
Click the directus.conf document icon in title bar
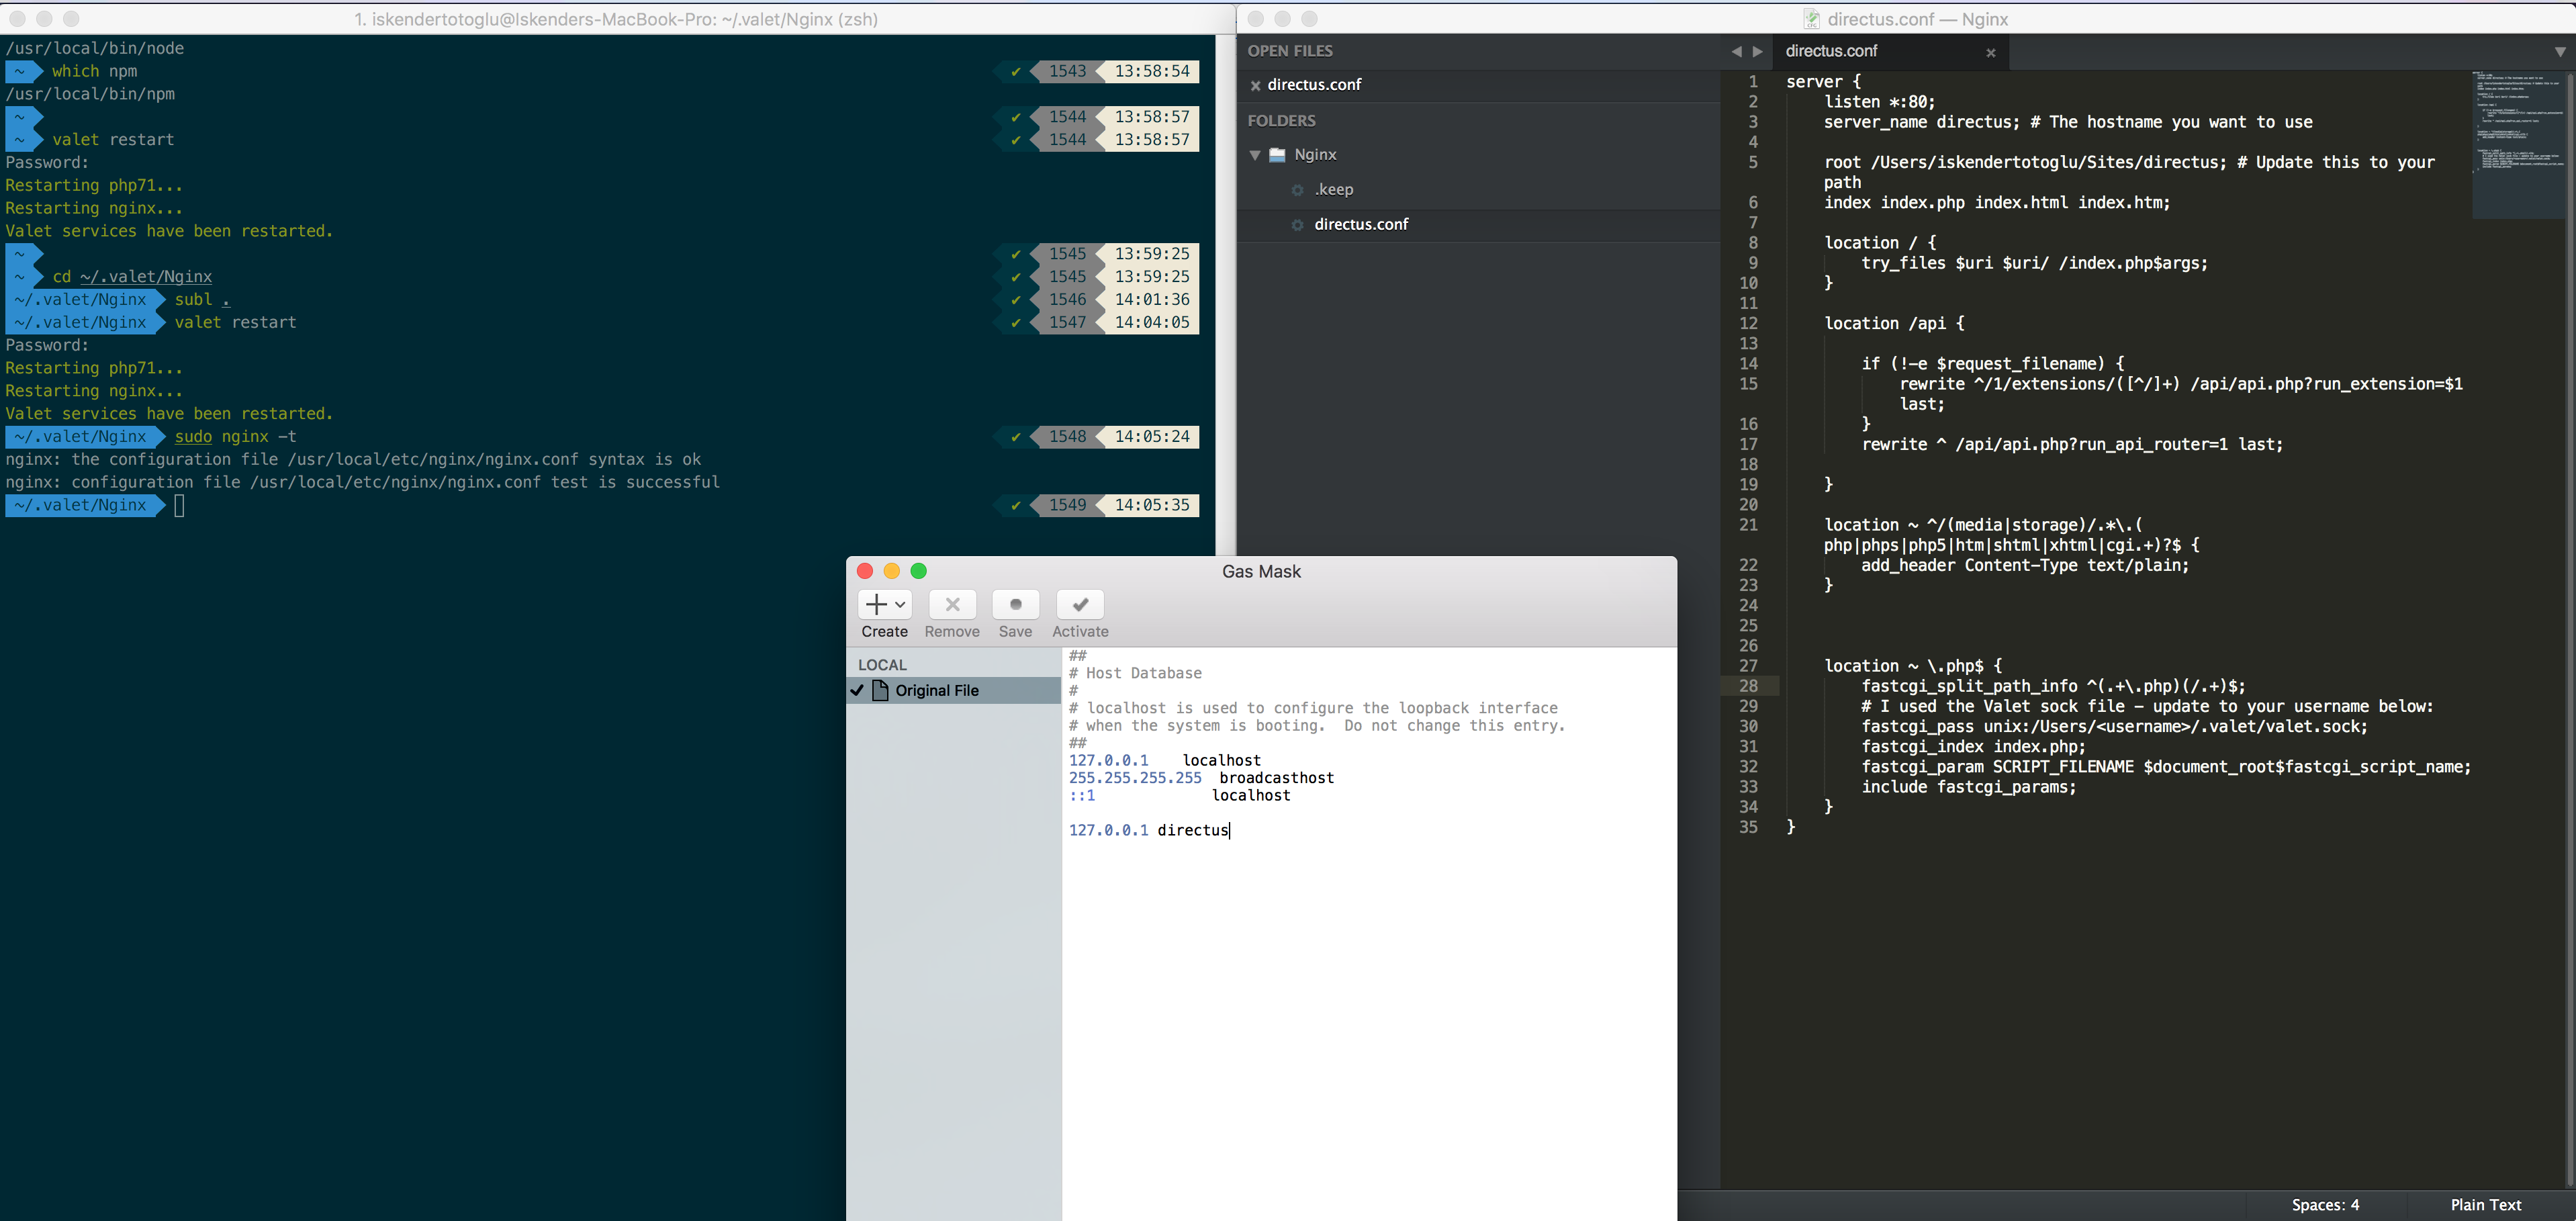(1811, 19)
